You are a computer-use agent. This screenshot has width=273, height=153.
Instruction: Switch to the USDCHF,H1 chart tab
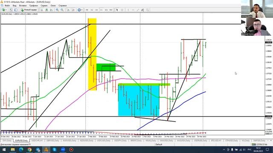pyautogui.click(x=37, y=141)
